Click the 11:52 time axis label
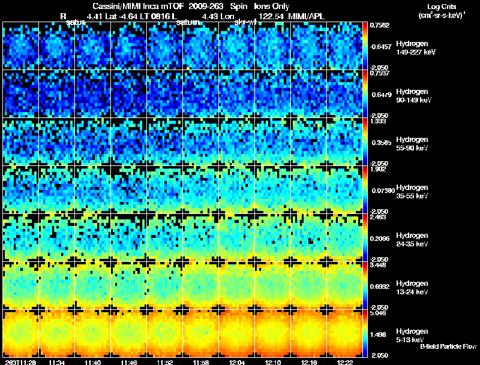Viewport: 480px width, 365px height. pos(164,362)
